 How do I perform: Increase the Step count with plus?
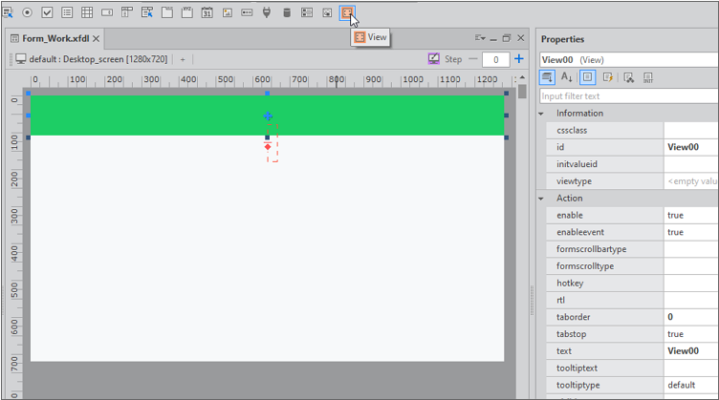tap(519, 59)
